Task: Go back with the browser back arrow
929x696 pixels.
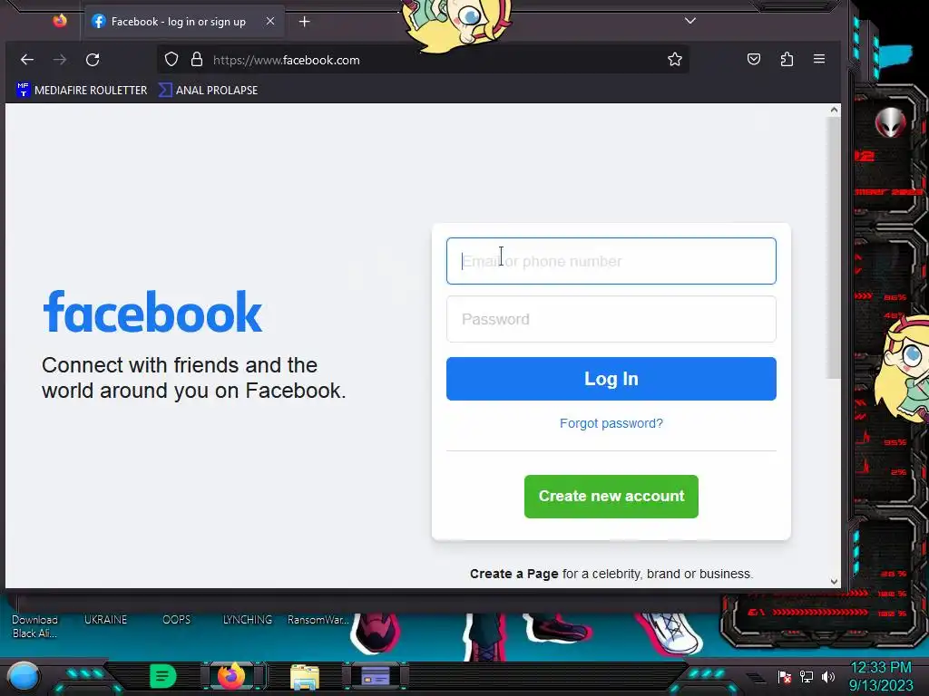Action: click(x=26, y=60)
